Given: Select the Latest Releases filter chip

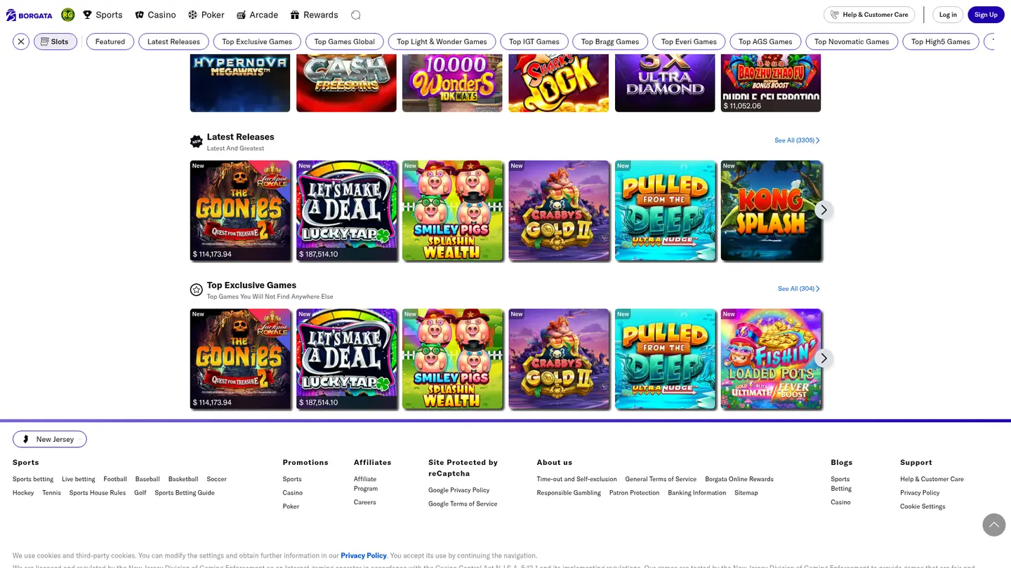Looking at the screenshot, I should [x=173, y=41].
